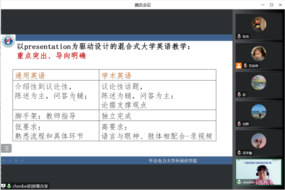
Task: Click the next slide arrow in slideshow toolbar
Action: point(22,161)
